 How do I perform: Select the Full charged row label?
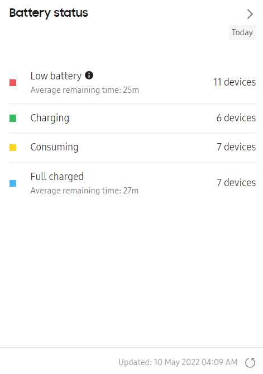(57, 177)
